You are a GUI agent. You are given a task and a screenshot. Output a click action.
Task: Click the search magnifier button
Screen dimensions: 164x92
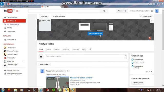tap(104, 11)
